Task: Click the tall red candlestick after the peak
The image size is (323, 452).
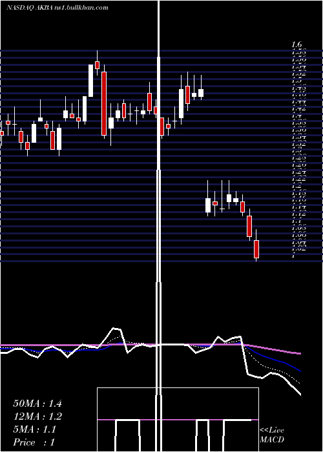Action: (x=104, y=103)
